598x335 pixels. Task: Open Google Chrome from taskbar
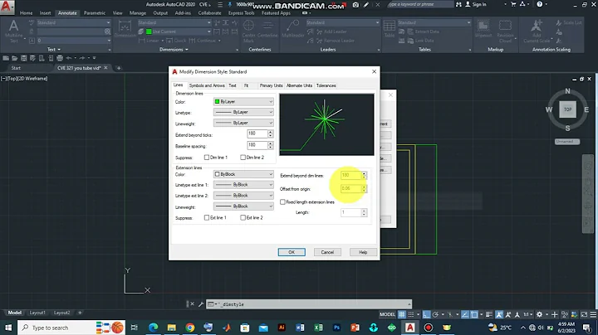(190, 328)
